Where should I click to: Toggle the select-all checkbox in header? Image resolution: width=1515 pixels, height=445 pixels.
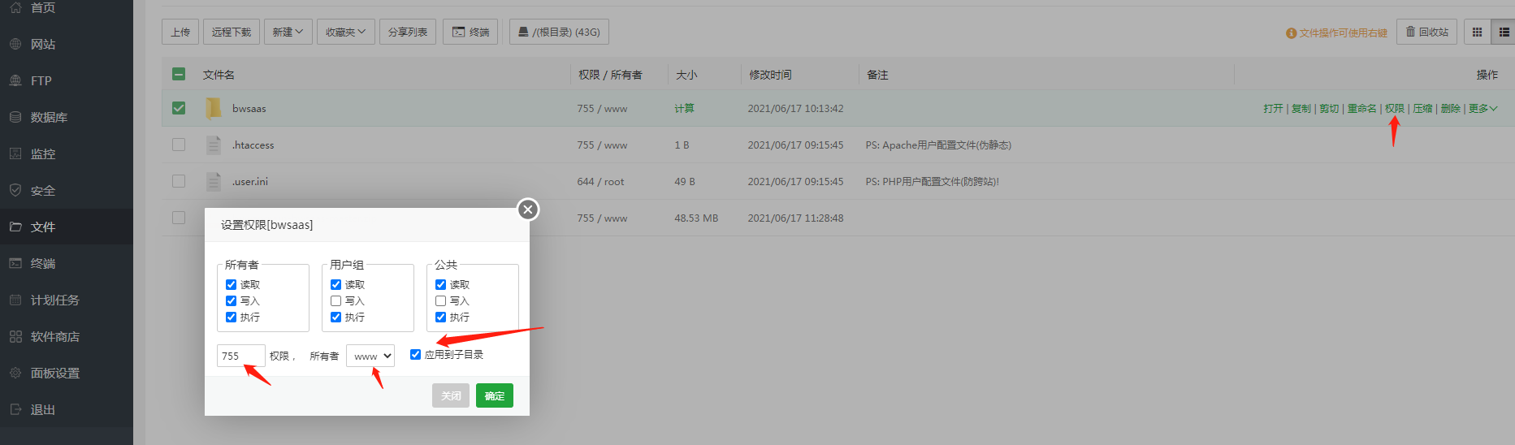[179, 74]
